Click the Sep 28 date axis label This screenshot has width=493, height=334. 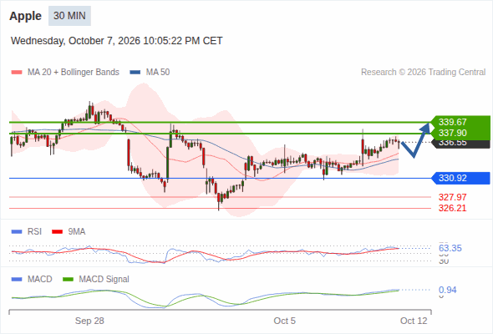[x=89, y=321]
